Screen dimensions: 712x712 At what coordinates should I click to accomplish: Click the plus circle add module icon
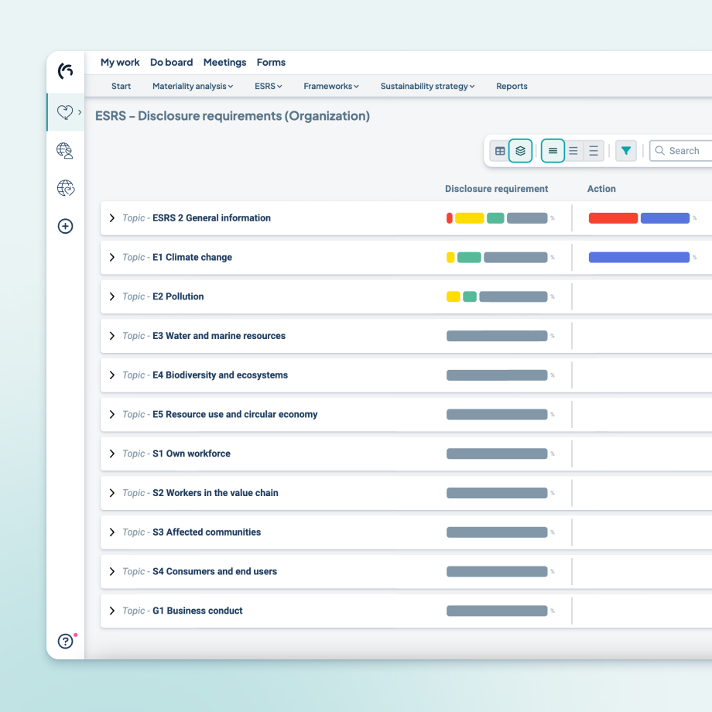(x=65, y=226)
